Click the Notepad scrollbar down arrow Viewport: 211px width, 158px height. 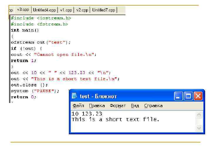199,128
